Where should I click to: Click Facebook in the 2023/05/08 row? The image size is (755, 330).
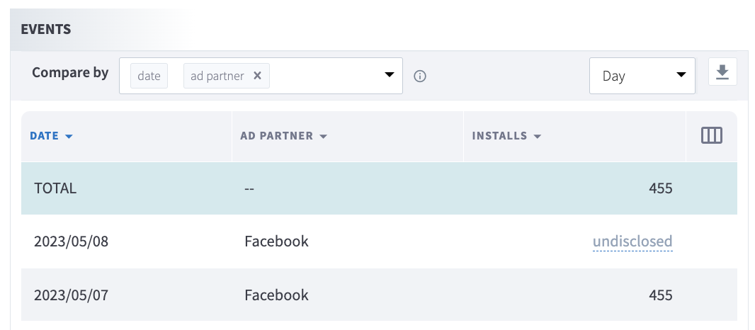click(276, 241)
